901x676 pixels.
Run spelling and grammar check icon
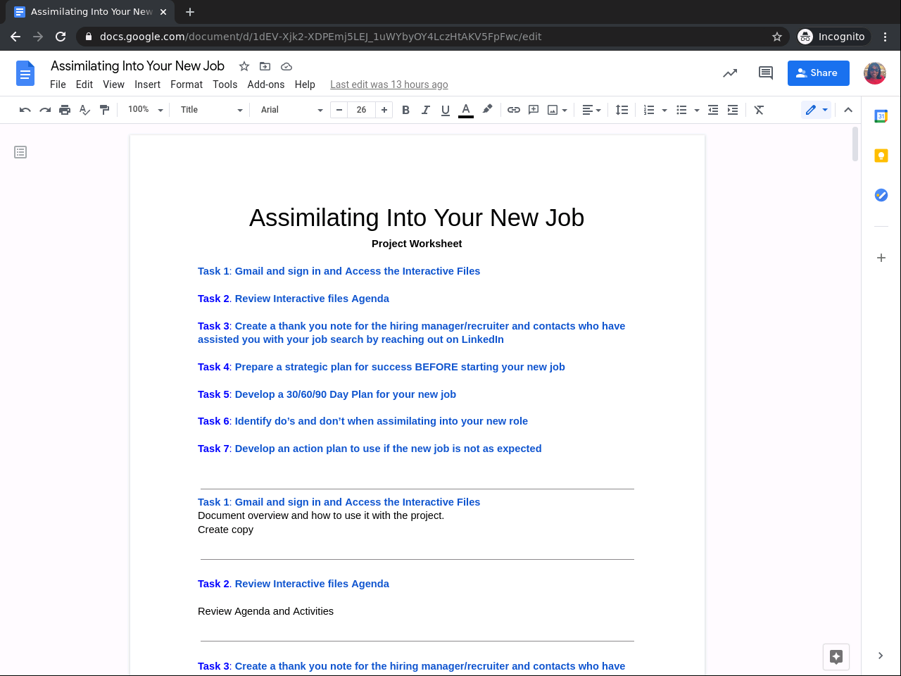click(x=84, y=110)
